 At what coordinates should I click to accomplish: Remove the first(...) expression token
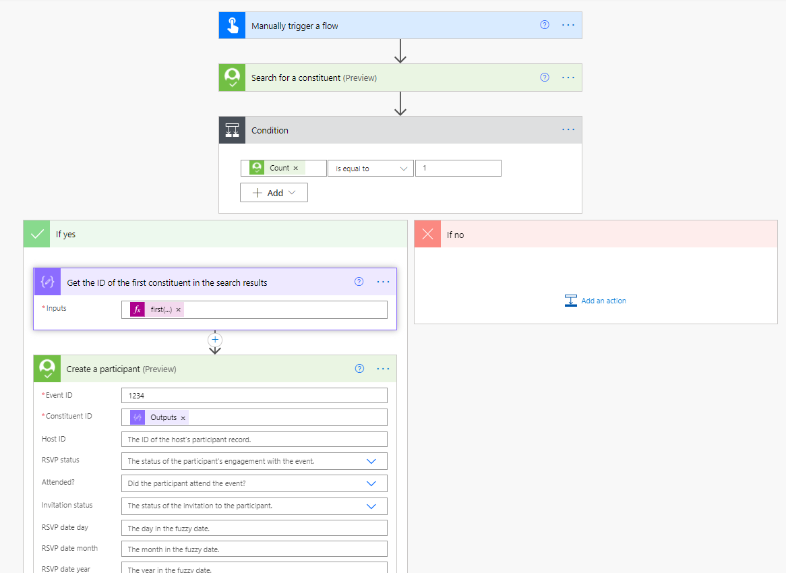click(x=179, y=310)
